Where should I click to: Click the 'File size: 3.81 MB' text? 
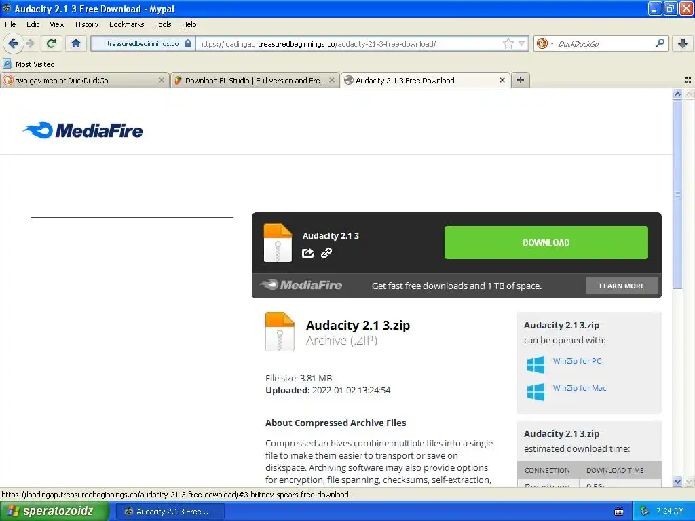click(x=299, y=378)
